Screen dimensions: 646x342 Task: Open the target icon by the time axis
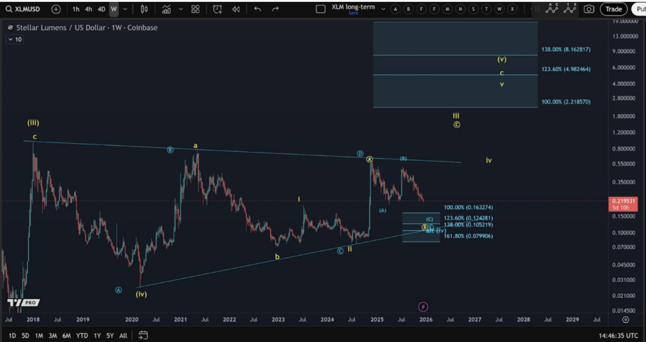625,319
